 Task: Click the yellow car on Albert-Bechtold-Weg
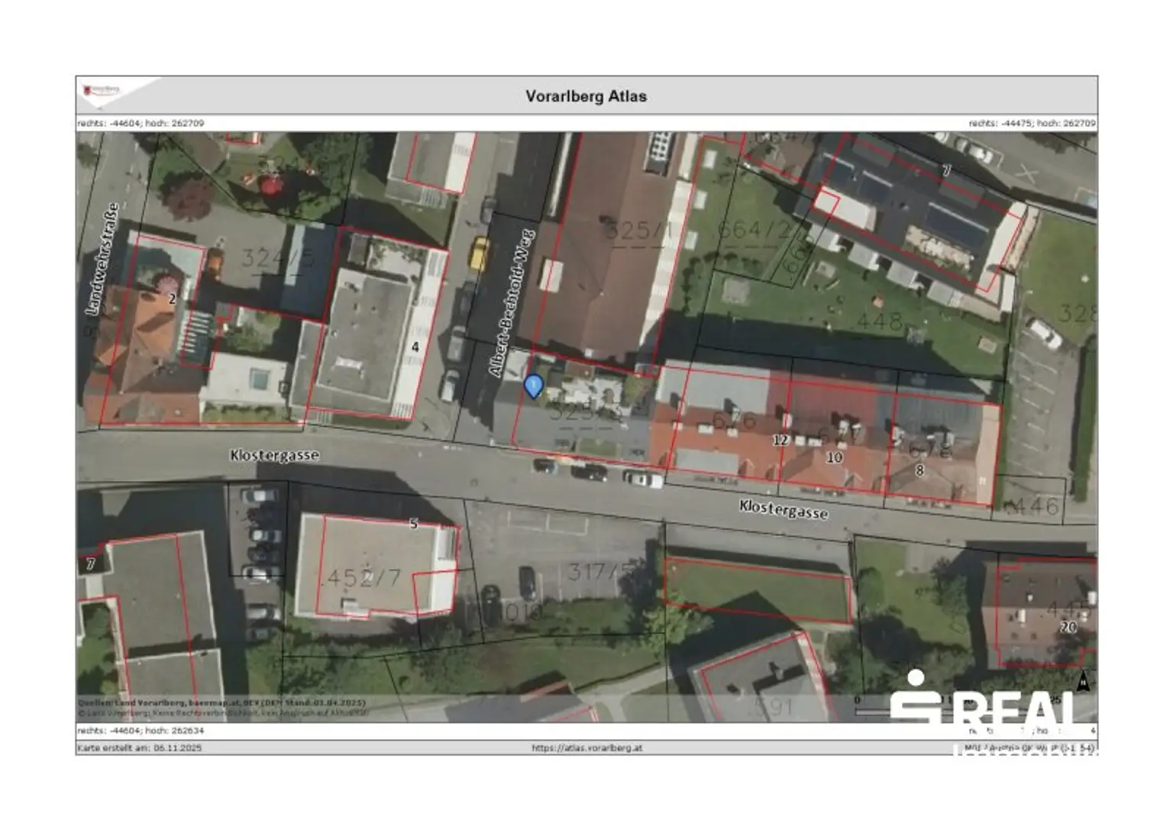pos(479,254)
